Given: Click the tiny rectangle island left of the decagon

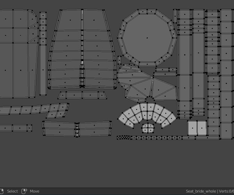Looking at the screenshot, I should click(120, 60).
